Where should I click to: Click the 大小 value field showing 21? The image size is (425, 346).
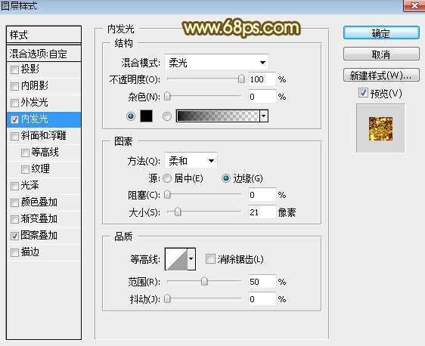[x=262, y=212]
